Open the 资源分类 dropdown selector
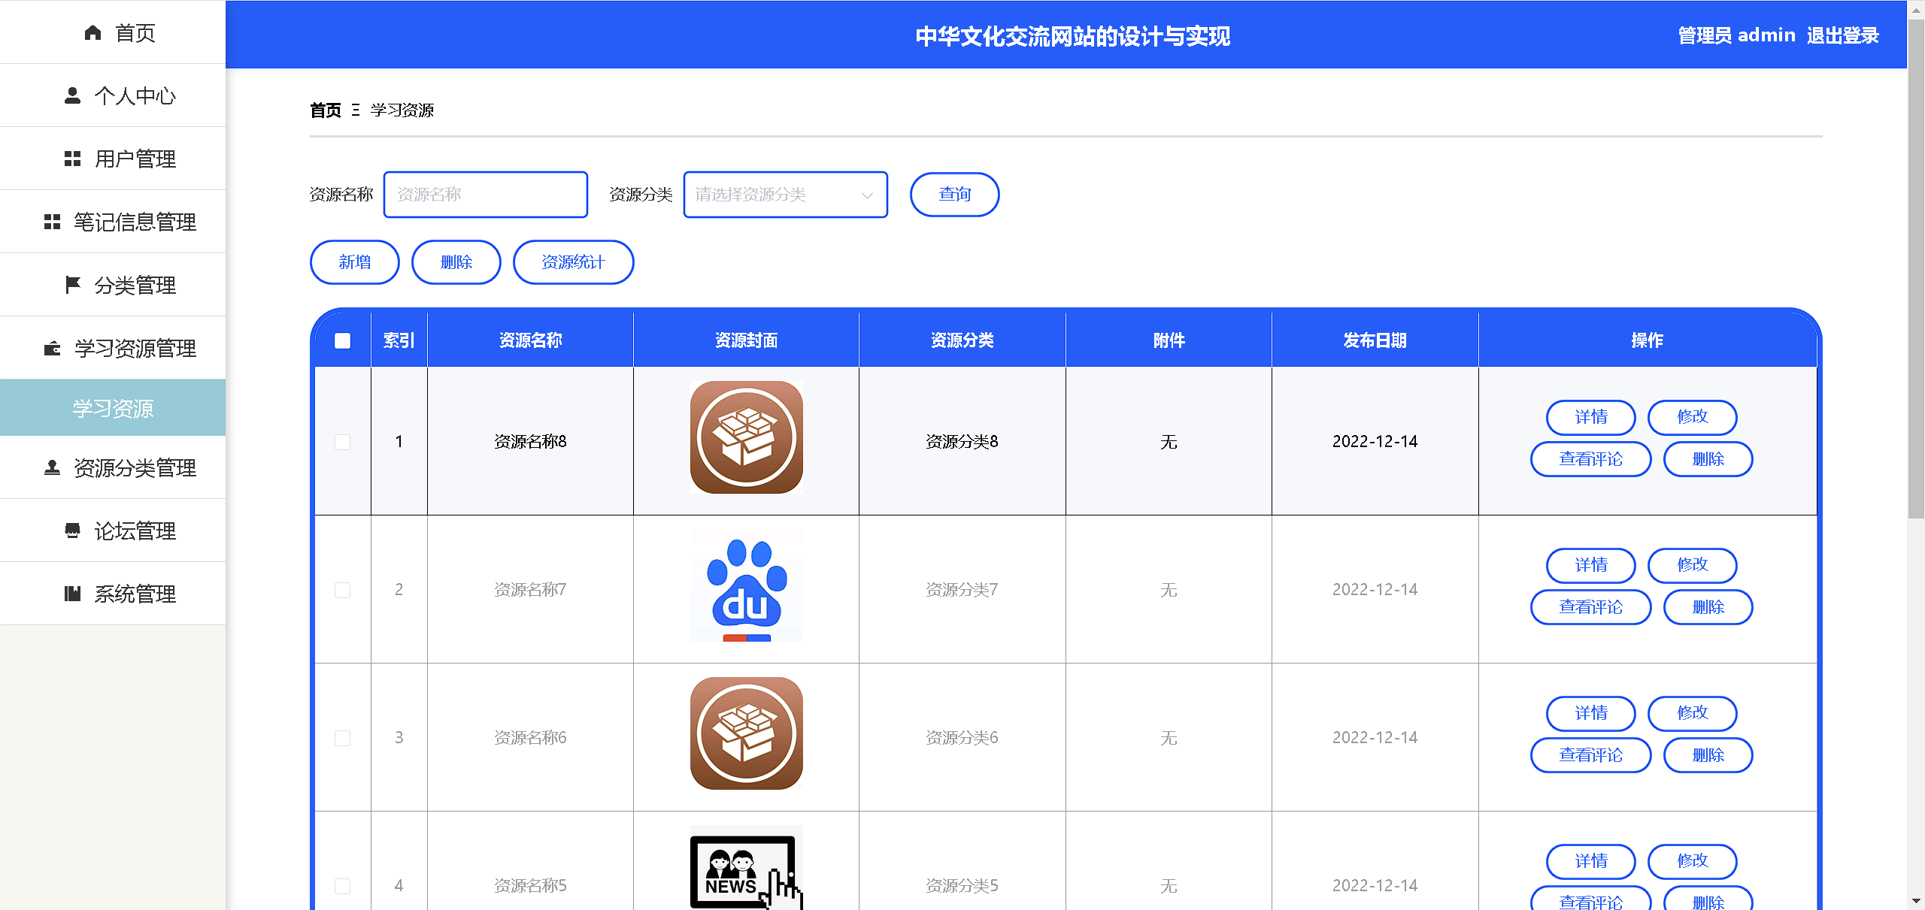Screen dimensions: 1925x910 (x=785, y=195)
